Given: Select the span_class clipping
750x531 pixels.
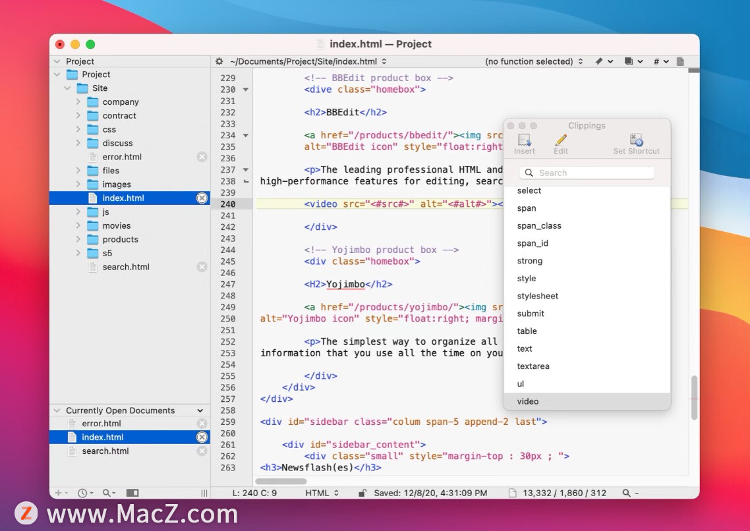Looking at the screenshot, I should [587, 225].
